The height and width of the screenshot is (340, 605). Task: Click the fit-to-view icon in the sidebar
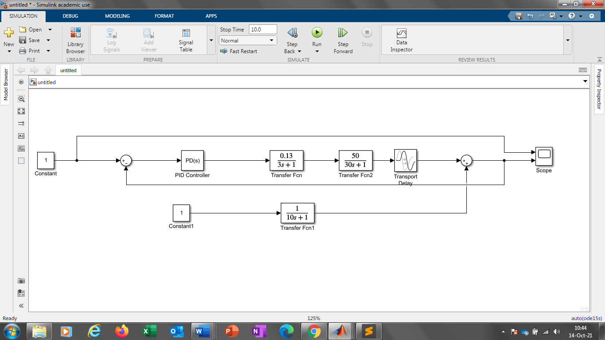[x=21, y=111]
